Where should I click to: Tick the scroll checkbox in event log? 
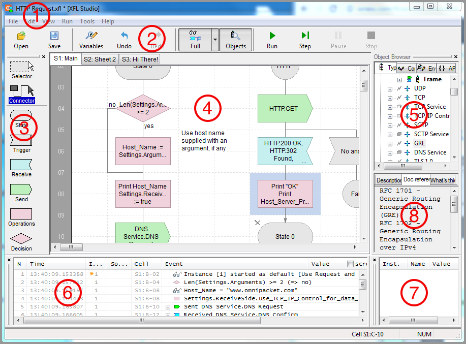(x=350, y=264)
